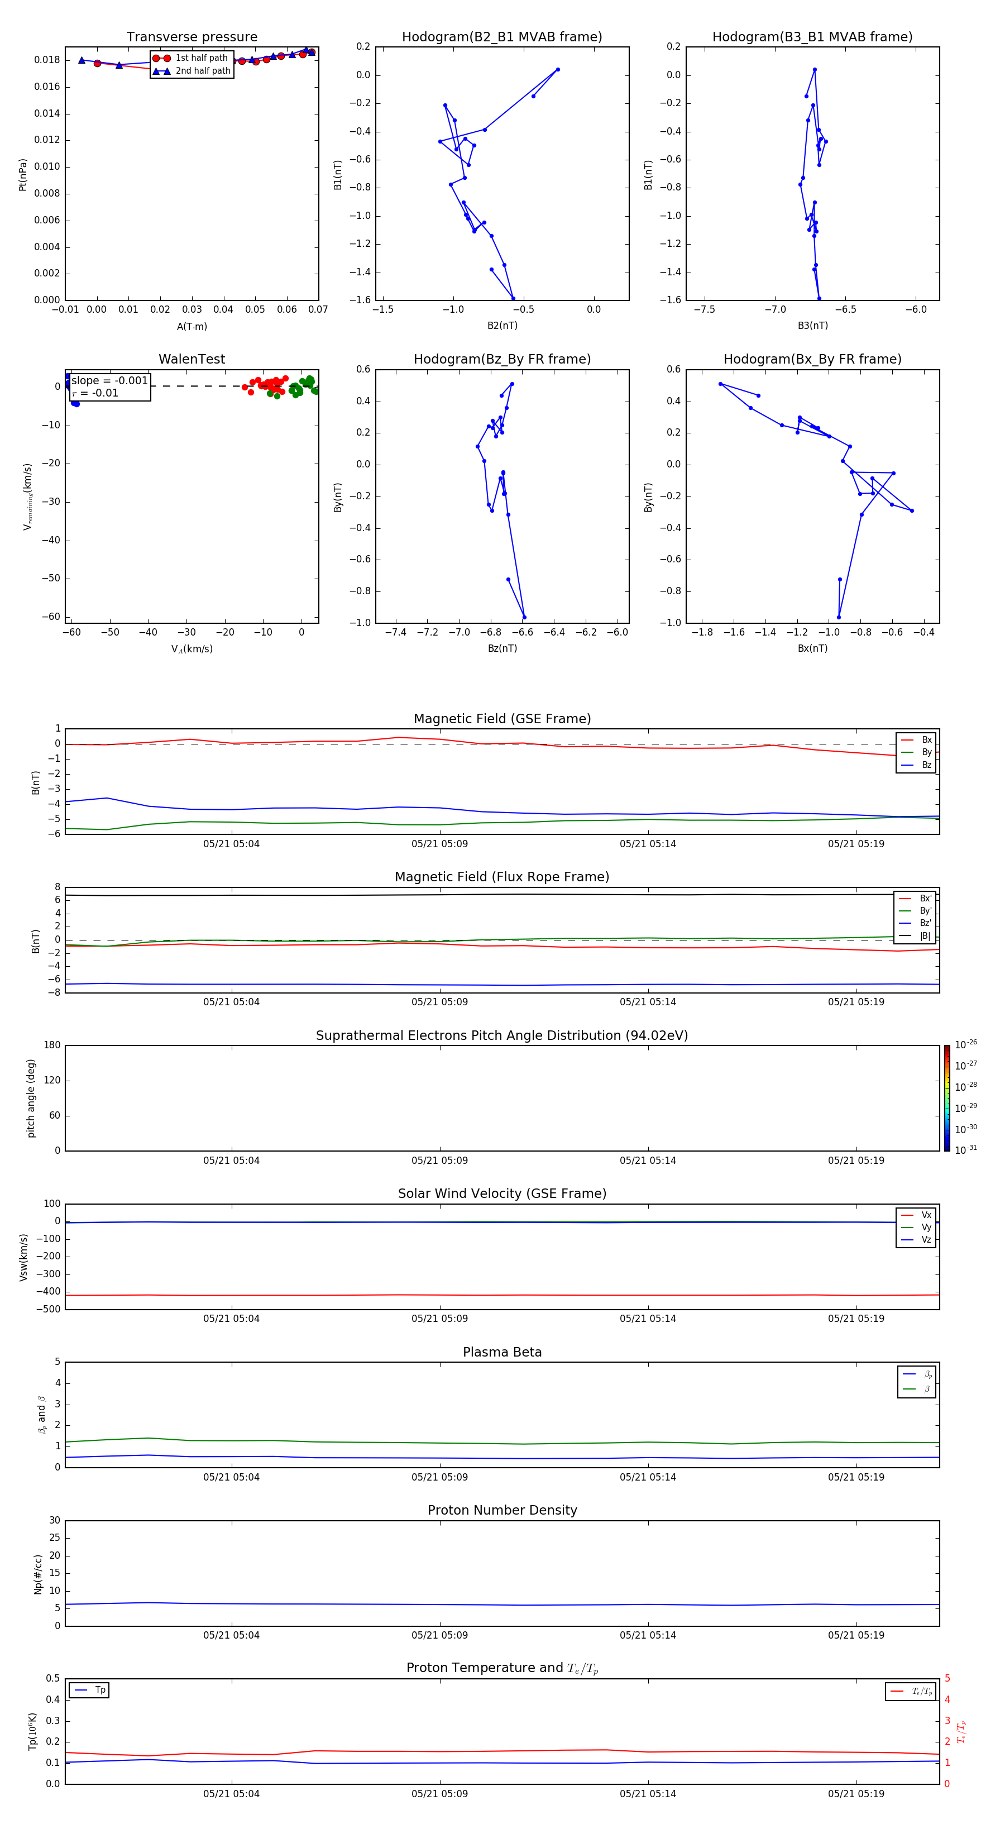Click the 'By' legend entry in GSE magnetic field
Image resolution: width=1005 pixels, height=1843 pixels.
pyautogui.click(x=916, y=752)
